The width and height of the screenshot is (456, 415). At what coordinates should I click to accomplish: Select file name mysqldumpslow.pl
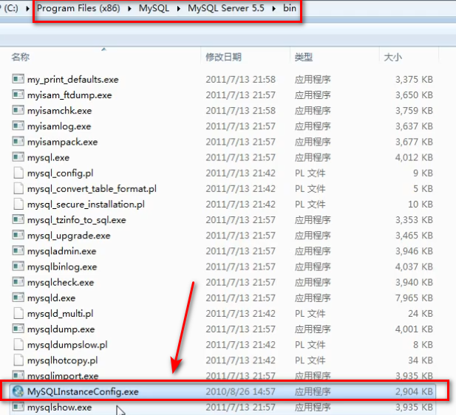[67, 345]
